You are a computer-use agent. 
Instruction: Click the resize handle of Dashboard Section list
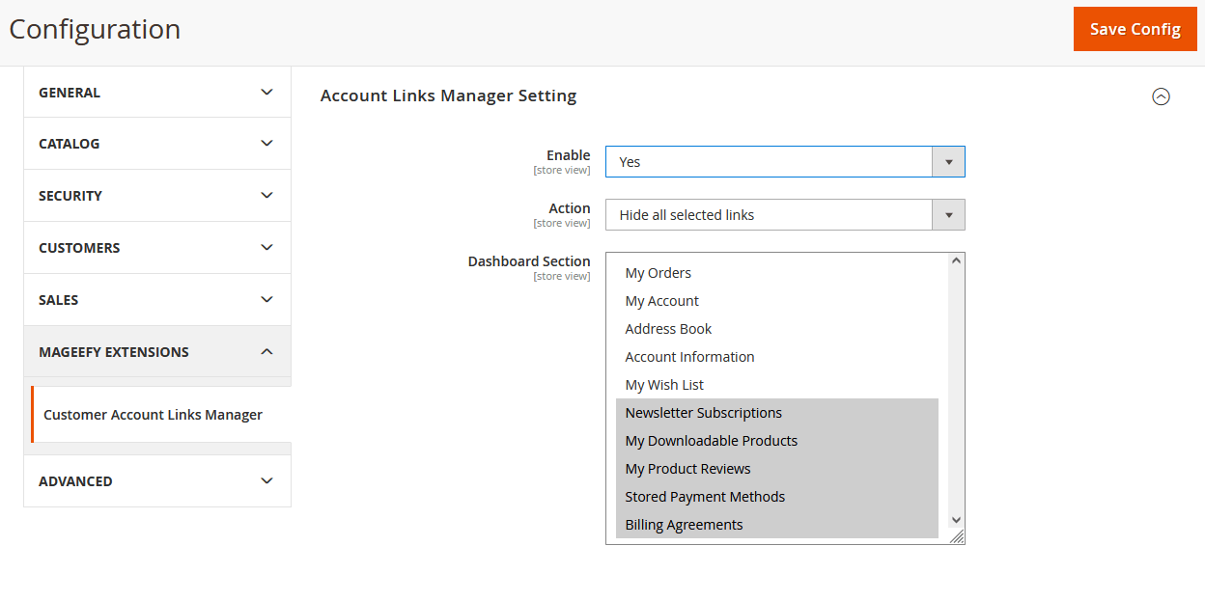click(x=957, y=537)
